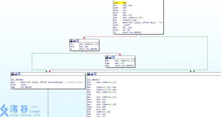The height and width of the screenshot is (117, 221).
Task: Click loc_4014C3 in the jle instruction
Action: point(127,66)
